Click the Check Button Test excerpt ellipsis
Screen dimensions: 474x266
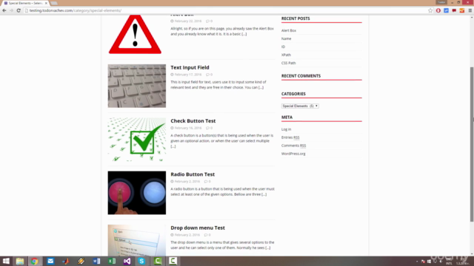pos(173,146)
